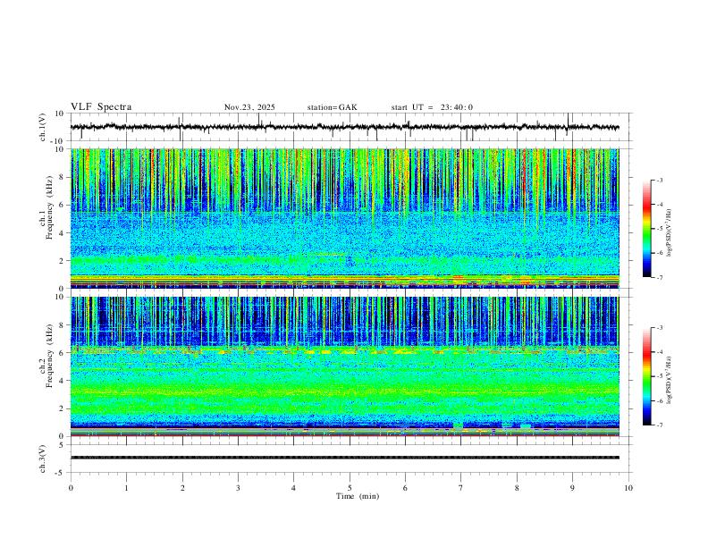Click the ch.1 voltage waveform trace
708x547 pixels.
(x=344, y=127)
